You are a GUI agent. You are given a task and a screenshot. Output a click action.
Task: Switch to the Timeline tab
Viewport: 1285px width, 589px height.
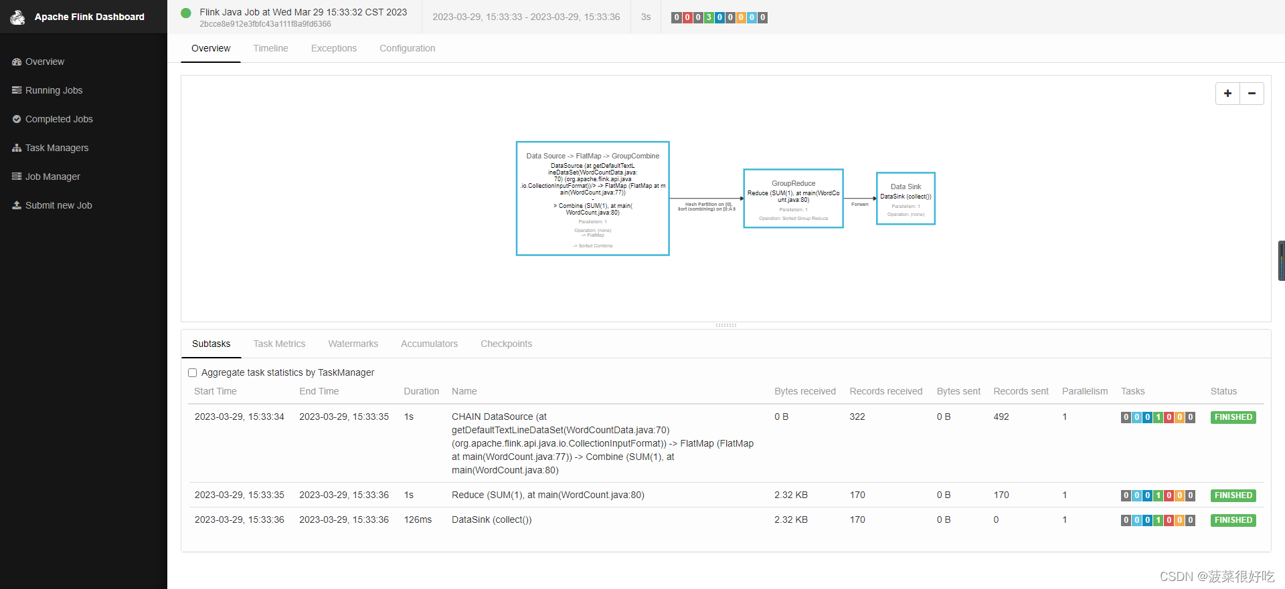(270, 48)
